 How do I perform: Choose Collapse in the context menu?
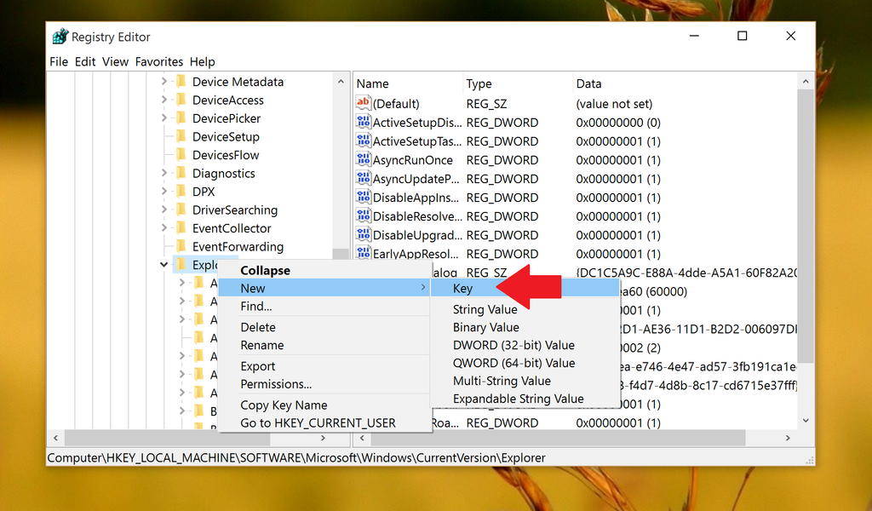(324, 270)
